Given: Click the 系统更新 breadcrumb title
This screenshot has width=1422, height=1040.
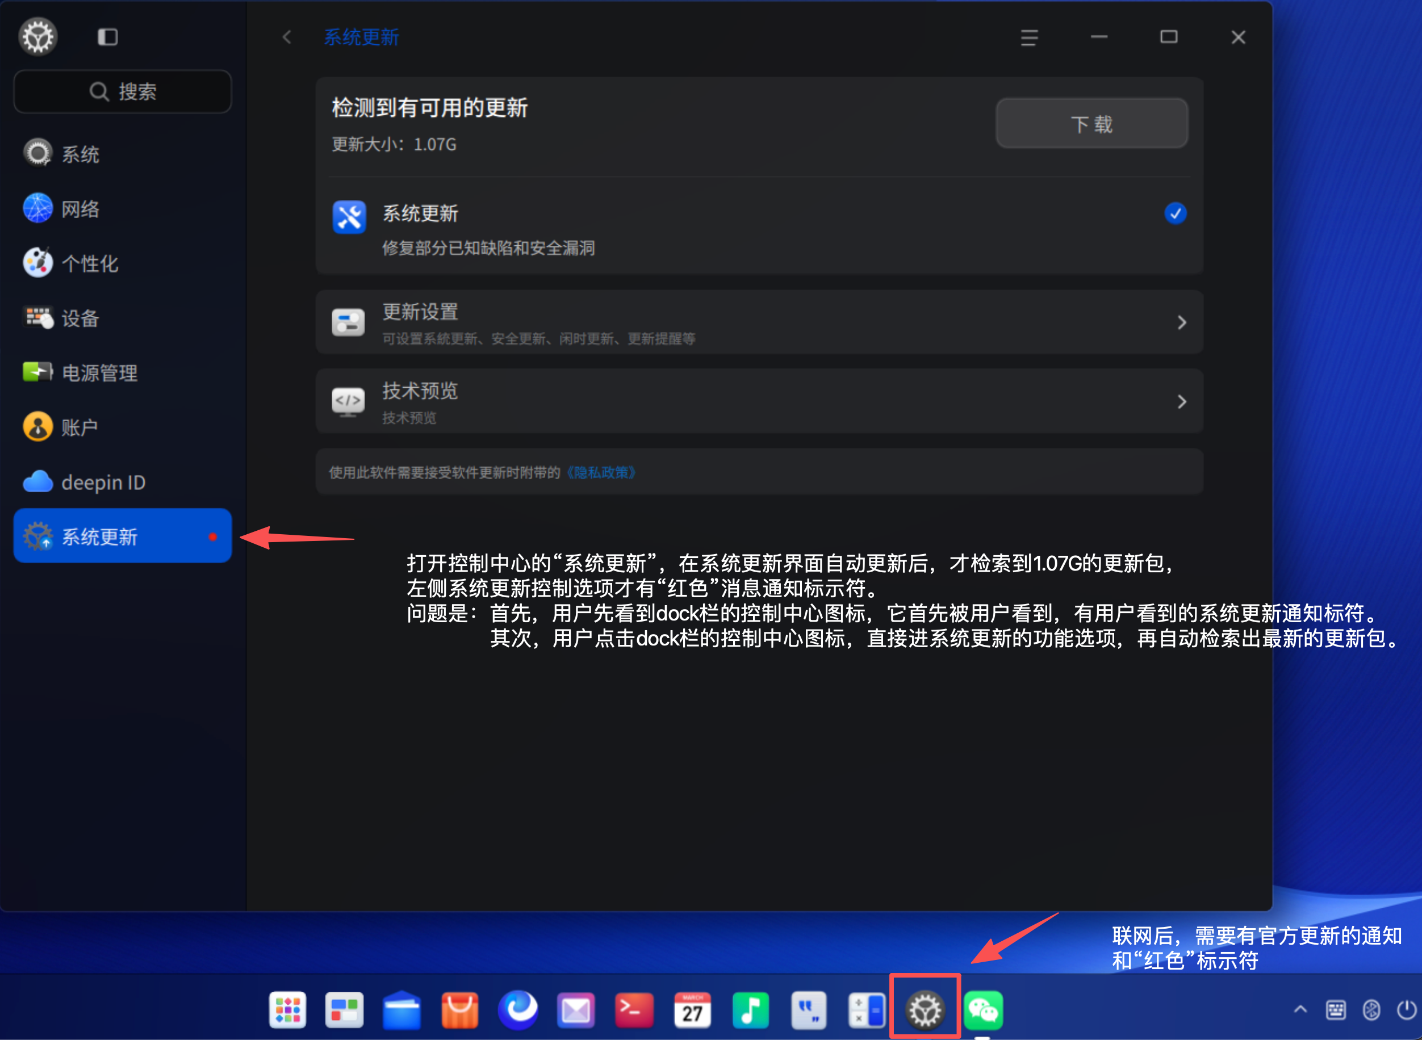Looking at the screenshot, I should (x=362, y=37).
